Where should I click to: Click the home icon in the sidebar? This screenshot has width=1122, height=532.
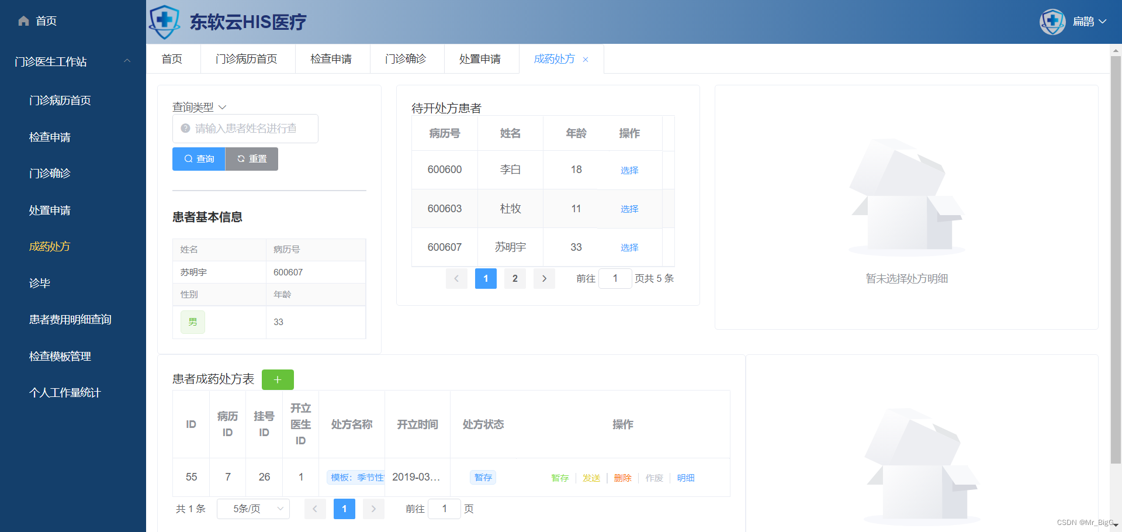[23, 21]
